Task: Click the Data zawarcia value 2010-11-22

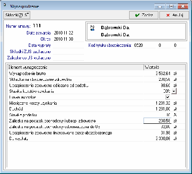Action: tap(63, 33)
